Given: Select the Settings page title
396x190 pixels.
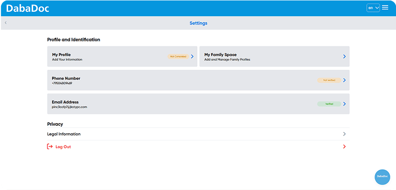Looking at the screenshot, I should (198, 23).
